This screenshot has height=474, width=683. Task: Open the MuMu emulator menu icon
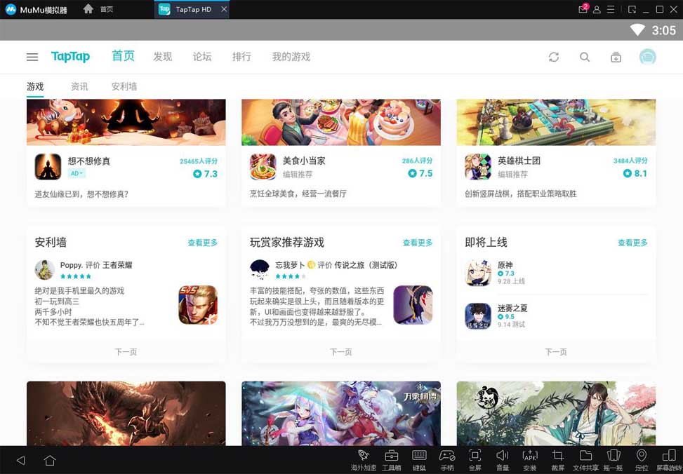(611, 9)
